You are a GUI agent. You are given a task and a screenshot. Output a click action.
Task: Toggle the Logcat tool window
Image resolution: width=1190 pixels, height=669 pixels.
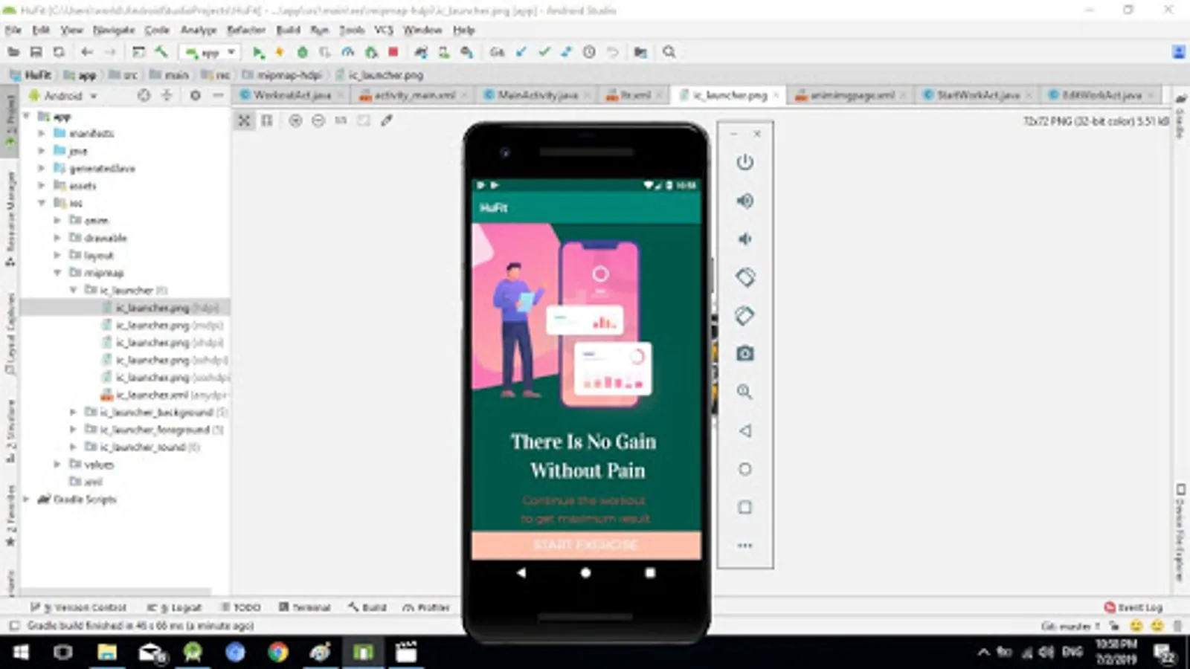tap(174, 607)
